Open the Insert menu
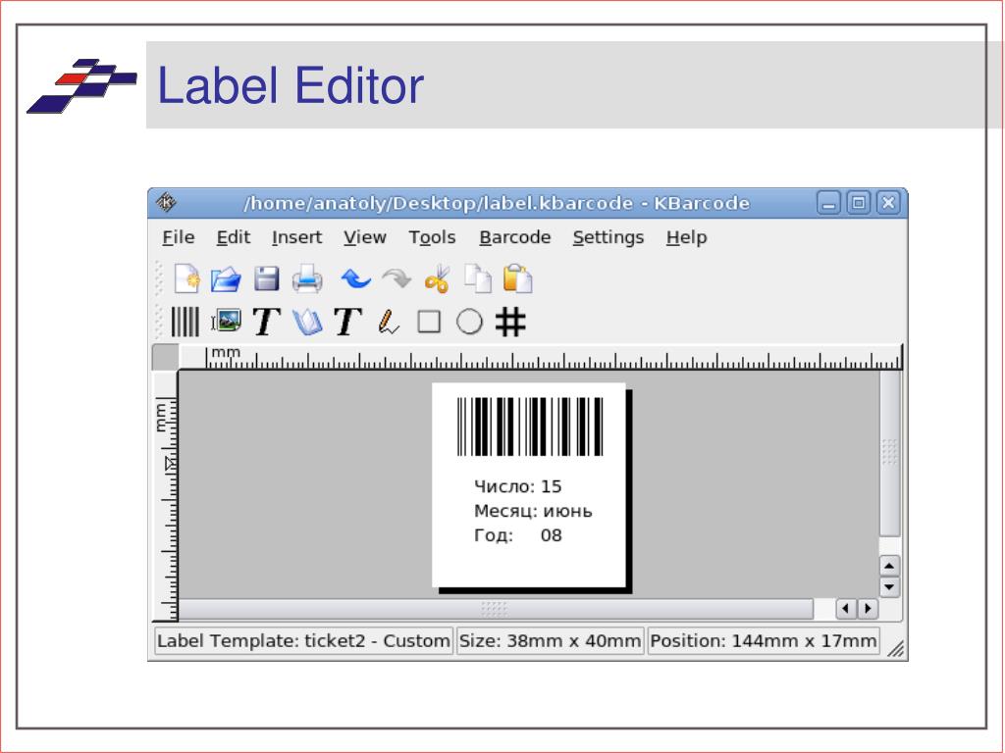The width and height of the screenshot is (1005, 753). point(296,237)
